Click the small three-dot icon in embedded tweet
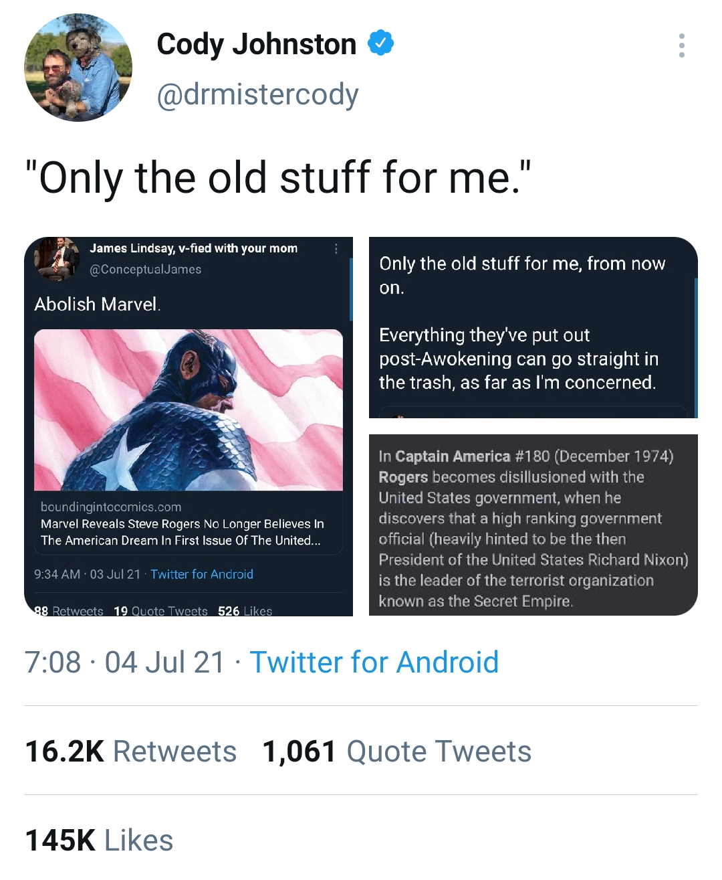The height and width of the screenshot is (880, 722). point(336,249)
